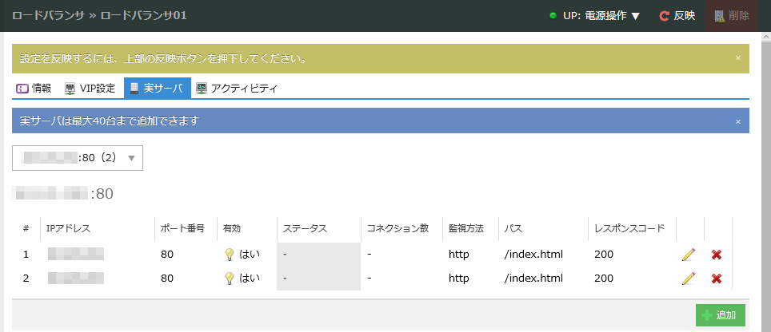
Task: Dismiss the yellow 設定を反映 notification
Action: click(737, 58)
